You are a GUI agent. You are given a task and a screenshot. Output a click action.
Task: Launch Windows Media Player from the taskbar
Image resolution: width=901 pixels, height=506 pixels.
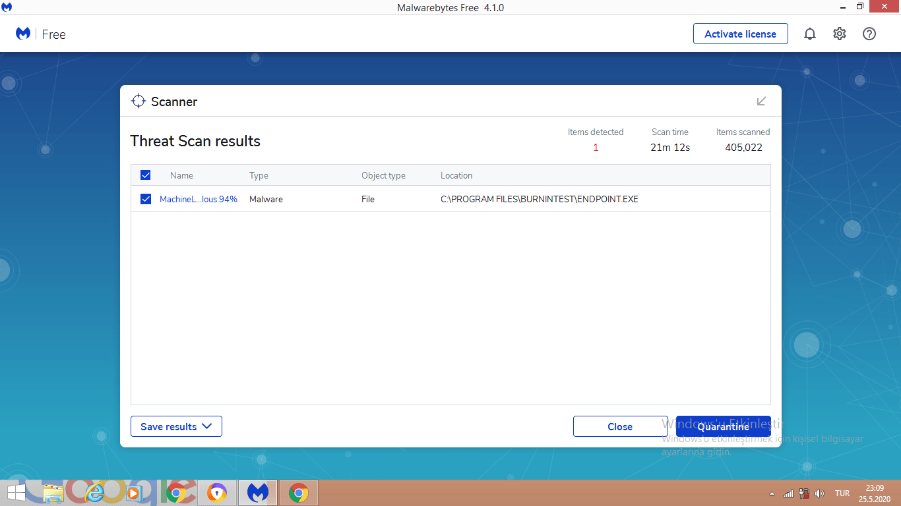[x=134, y=493]
